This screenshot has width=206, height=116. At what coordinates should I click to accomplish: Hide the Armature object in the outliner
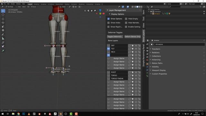(x=204, y=14)
